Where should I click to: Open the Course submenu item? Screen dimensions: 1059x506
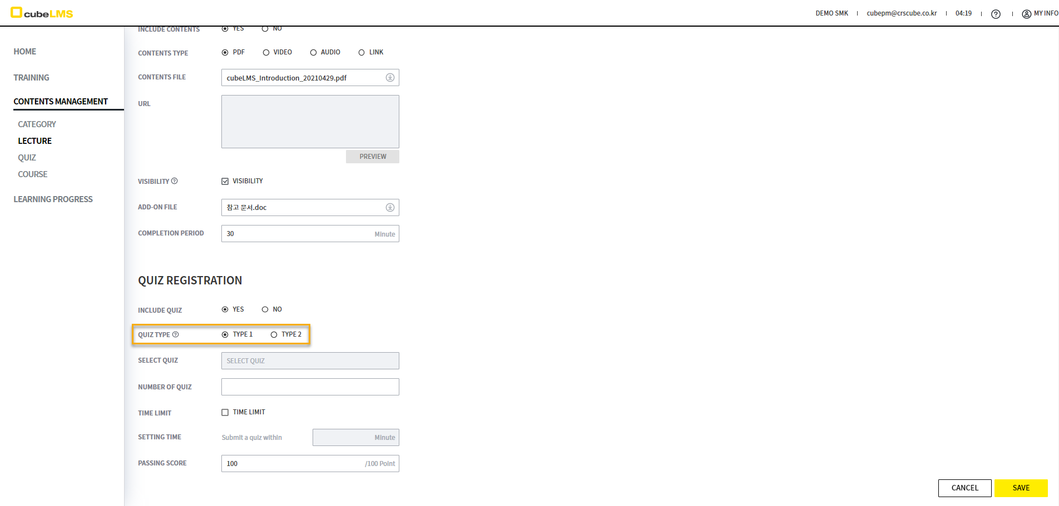[x=32, y=174]
